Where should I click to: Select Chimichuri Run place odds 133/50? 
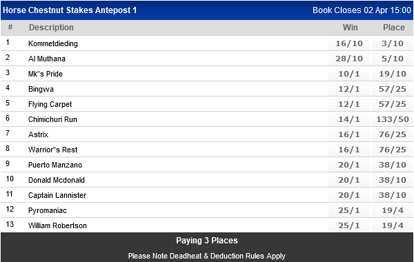(x=393, y=119)
